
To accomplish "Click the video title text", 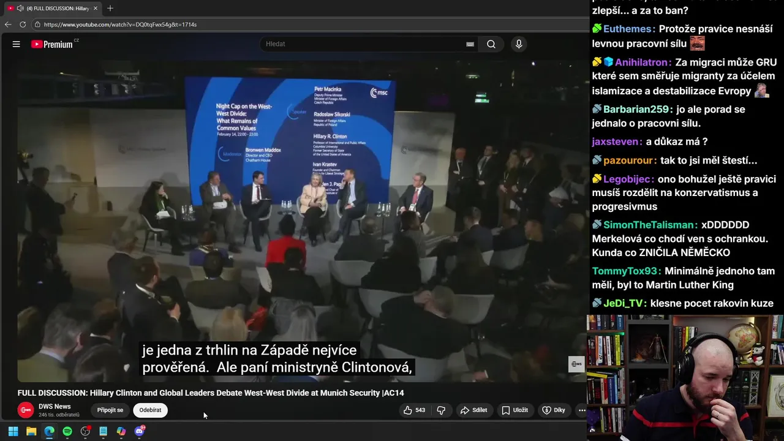I will pos(211,393).
